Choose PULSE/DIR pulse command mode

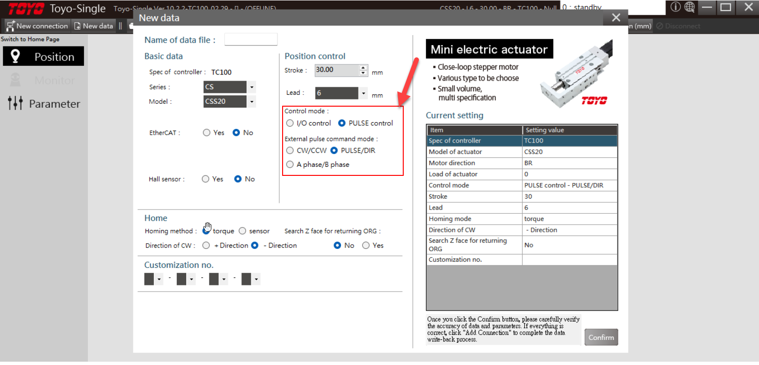pos(334,151)
